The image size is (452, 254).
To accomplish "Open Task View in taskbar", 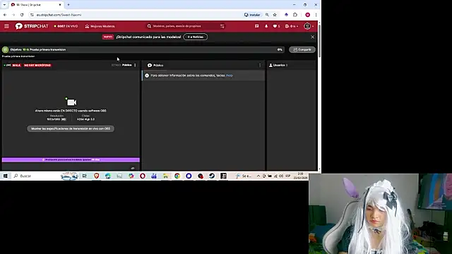I will (85, 176).
